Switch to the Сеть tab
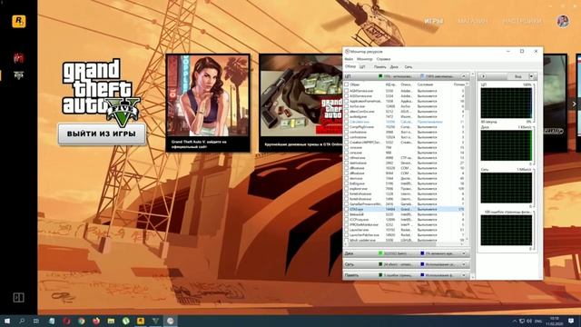Viewport: 581px width, 327px height. [x=408, y=67]
